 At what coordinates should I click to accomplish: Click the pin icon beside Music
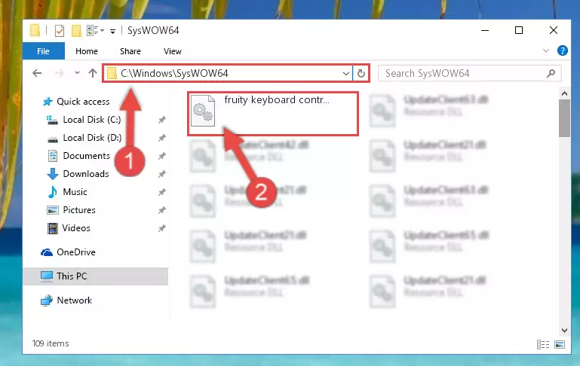coord(161,192)
